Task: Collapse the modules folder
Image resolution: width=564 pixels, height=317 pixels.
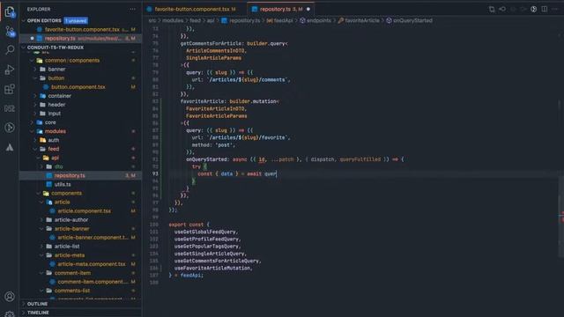Action: [x=55, y=131]
